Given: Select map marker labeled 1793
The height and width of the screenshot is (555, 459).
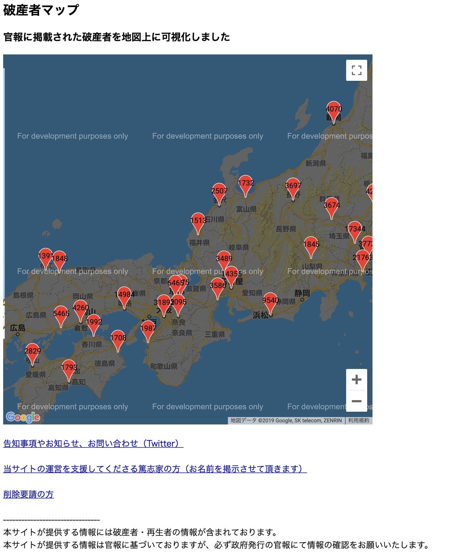Looking at the screenshot, I should click(x=69, y=370).
